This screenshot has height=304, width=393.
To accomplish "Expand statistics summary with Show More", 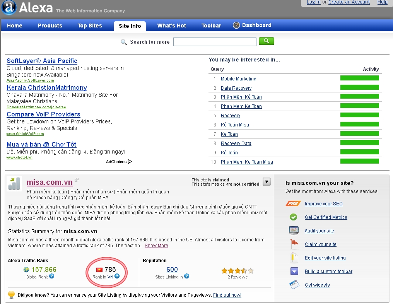I will [x=156, y=246].
